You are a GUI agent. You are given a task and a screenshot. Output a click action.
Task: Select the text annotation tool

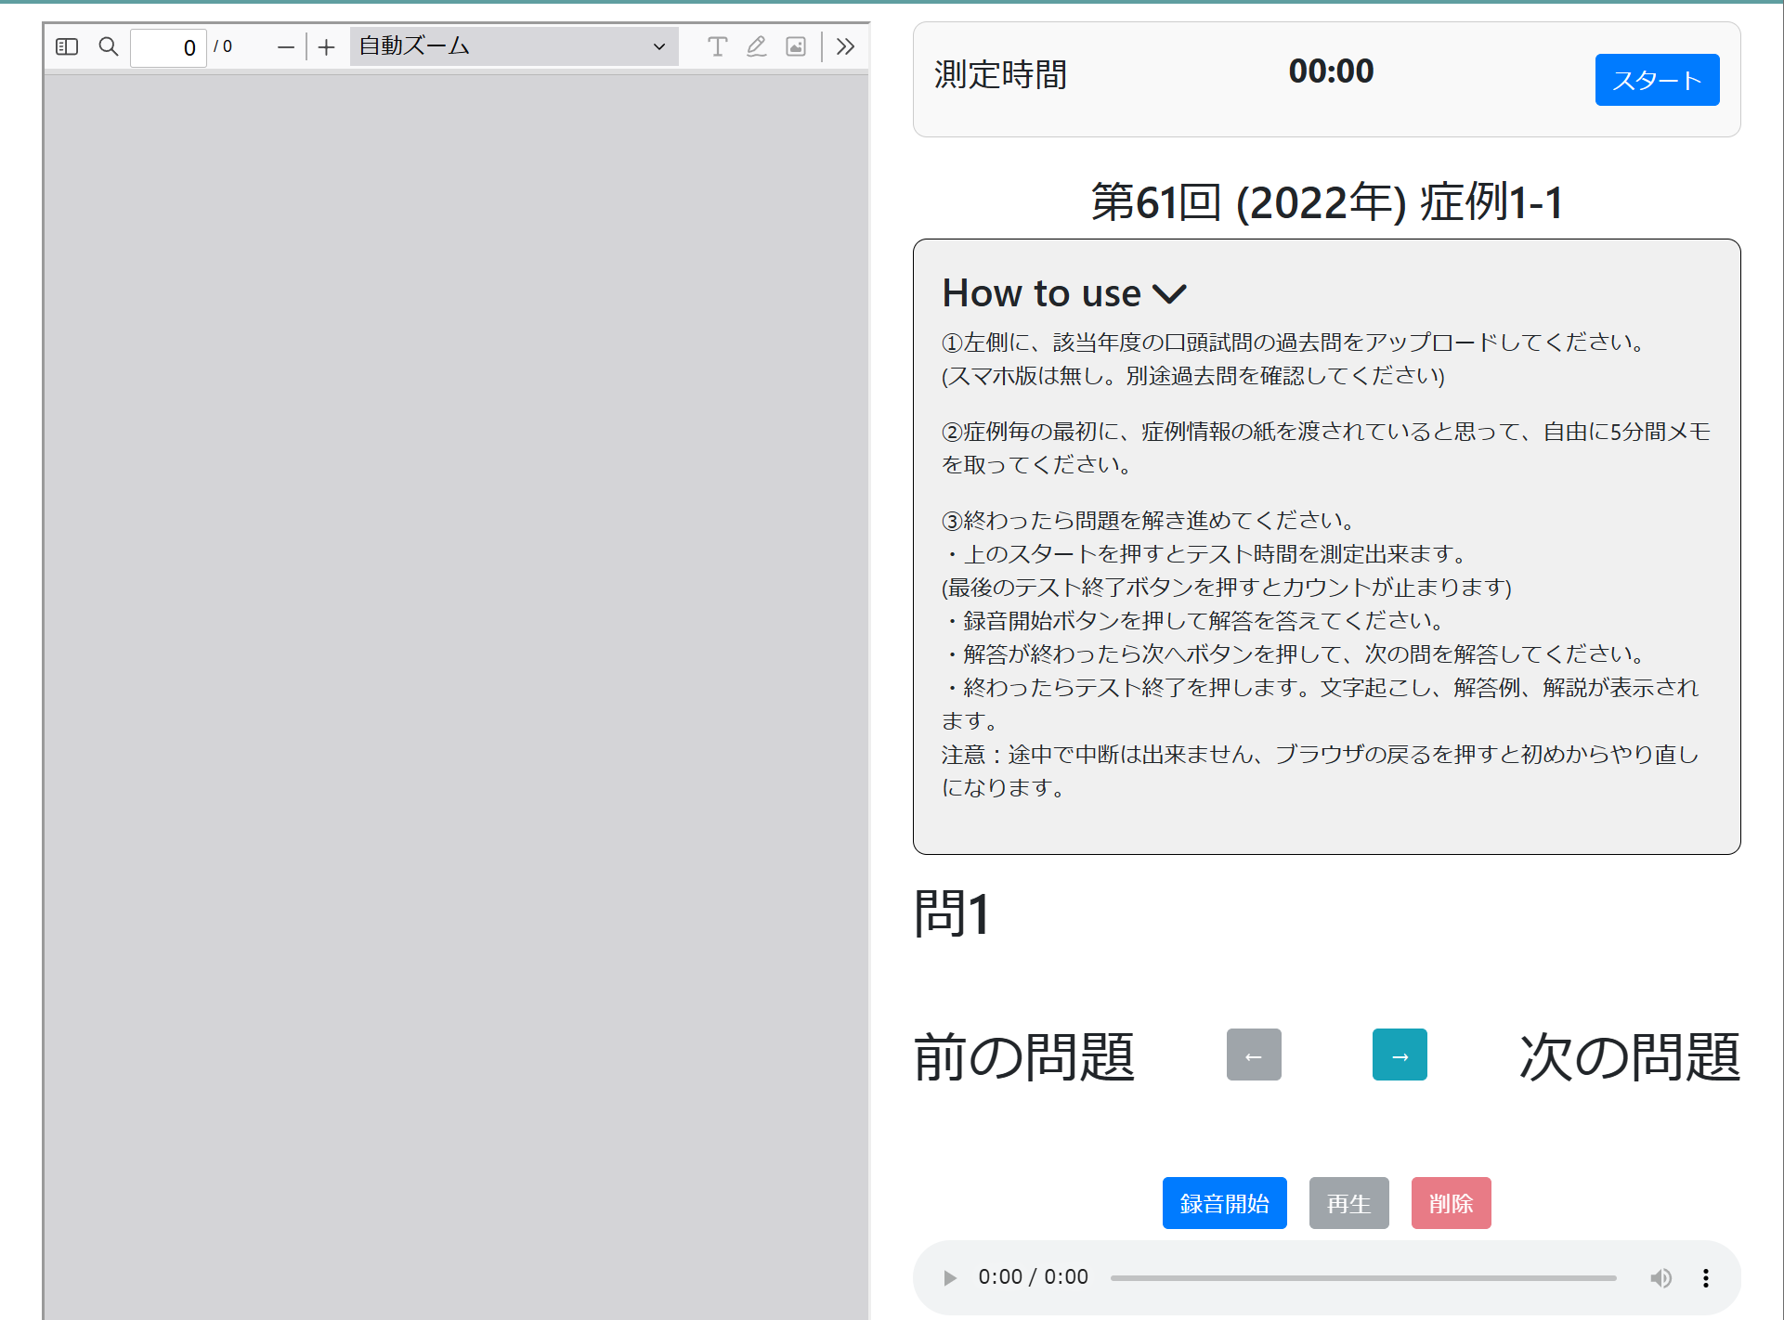click(x=716, y=46)
